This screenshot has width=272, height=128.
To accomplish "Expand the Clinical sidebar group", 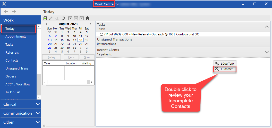I will click(38, 104).
